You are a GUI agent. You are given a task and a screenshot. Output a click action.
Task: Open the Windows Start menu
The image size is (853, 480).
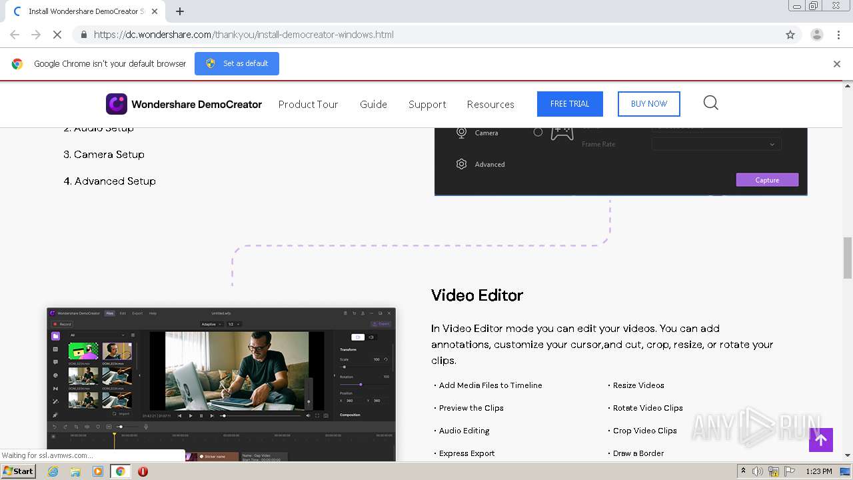point(19,471)
